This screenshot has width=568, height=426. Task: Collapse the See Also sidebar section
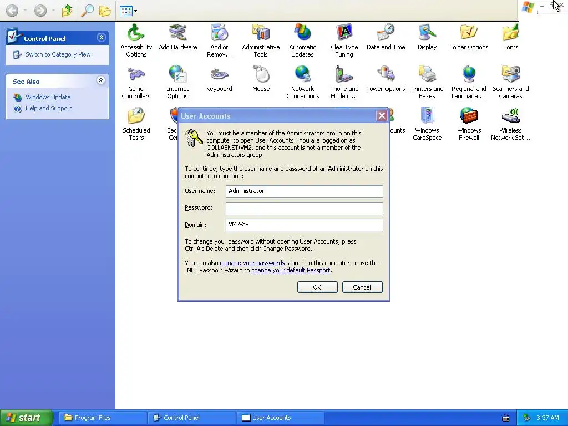tap(101, 80)
